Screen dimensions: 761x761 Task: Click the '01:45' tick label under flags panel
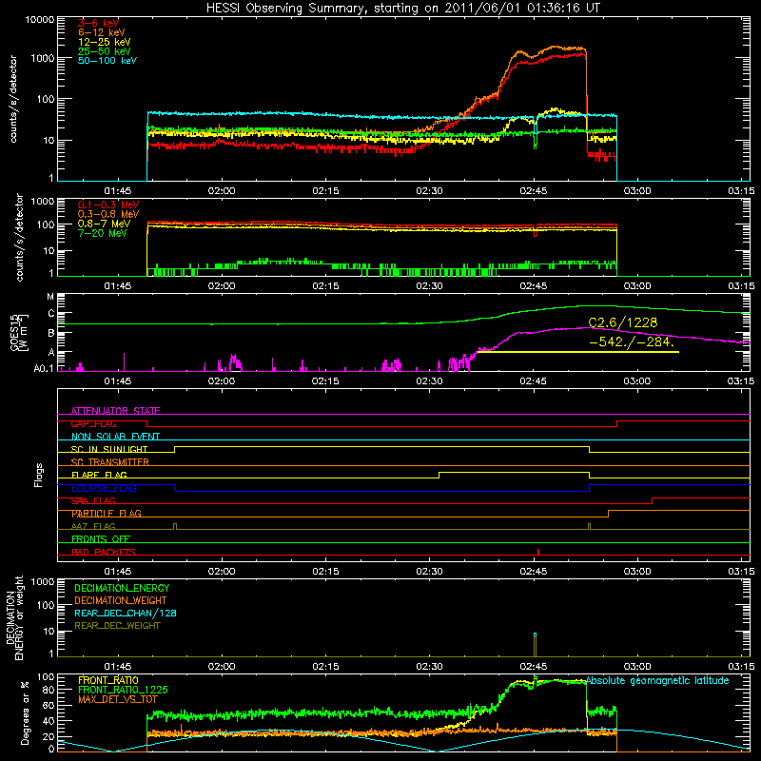coord(118,572)
